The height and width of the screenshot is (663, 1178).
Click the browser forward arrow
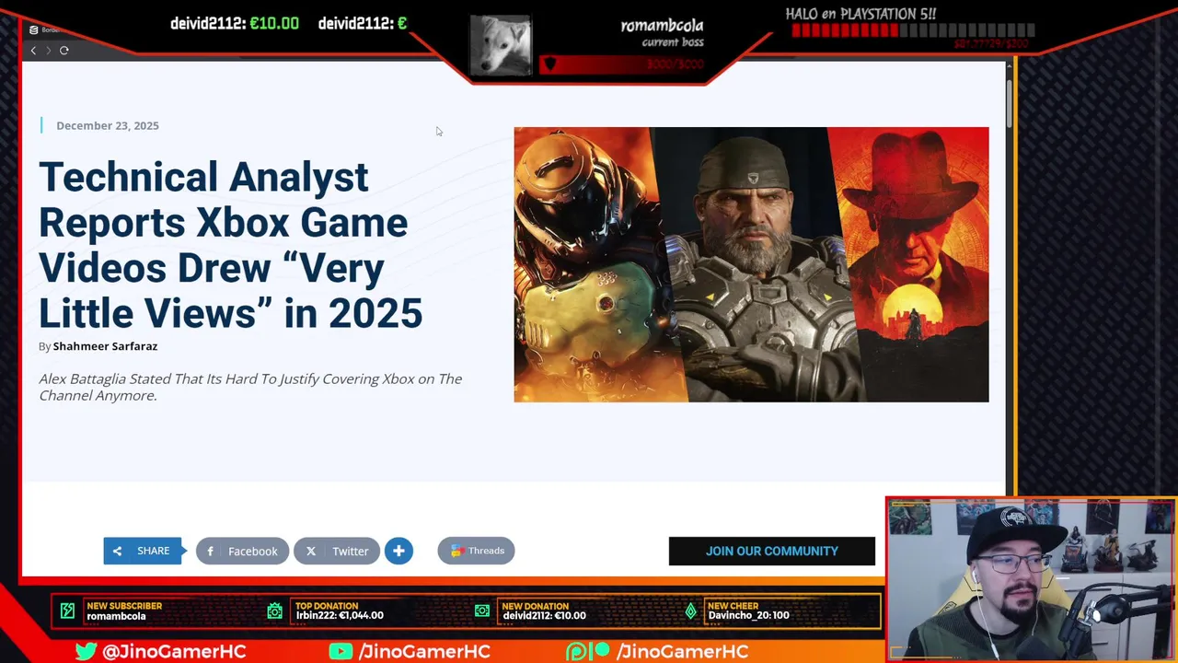click(48, 50)
